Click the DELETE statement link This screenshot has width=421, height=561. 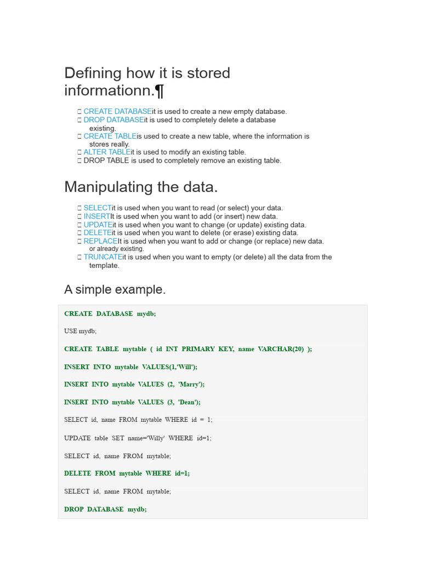click(98, 233)
